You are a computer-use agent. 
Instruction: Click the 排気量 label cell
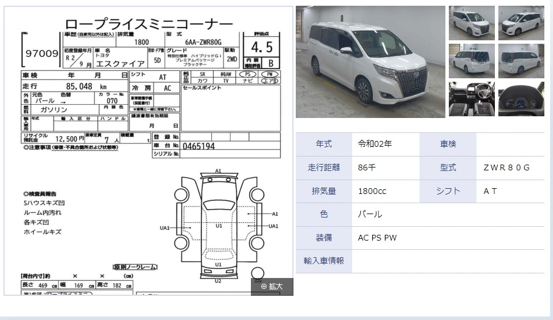click(324, 191)
